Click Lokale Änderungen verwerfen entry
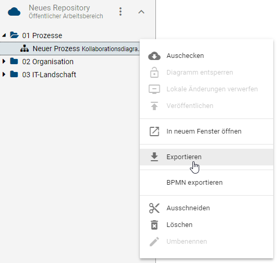Screen dimensions: 279x263 click(207, 89)
